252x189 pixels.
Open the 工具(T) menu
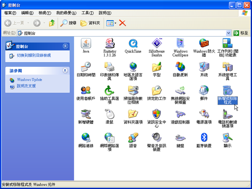pos(87,13)
